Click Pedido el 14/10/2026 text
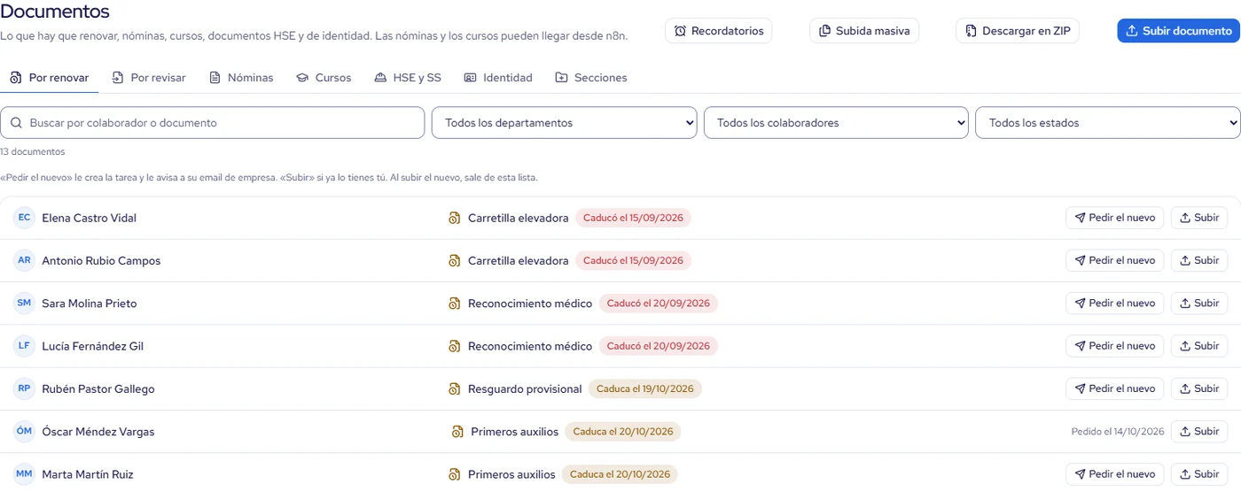The image size is (1241, 492). click(1117, 432)
